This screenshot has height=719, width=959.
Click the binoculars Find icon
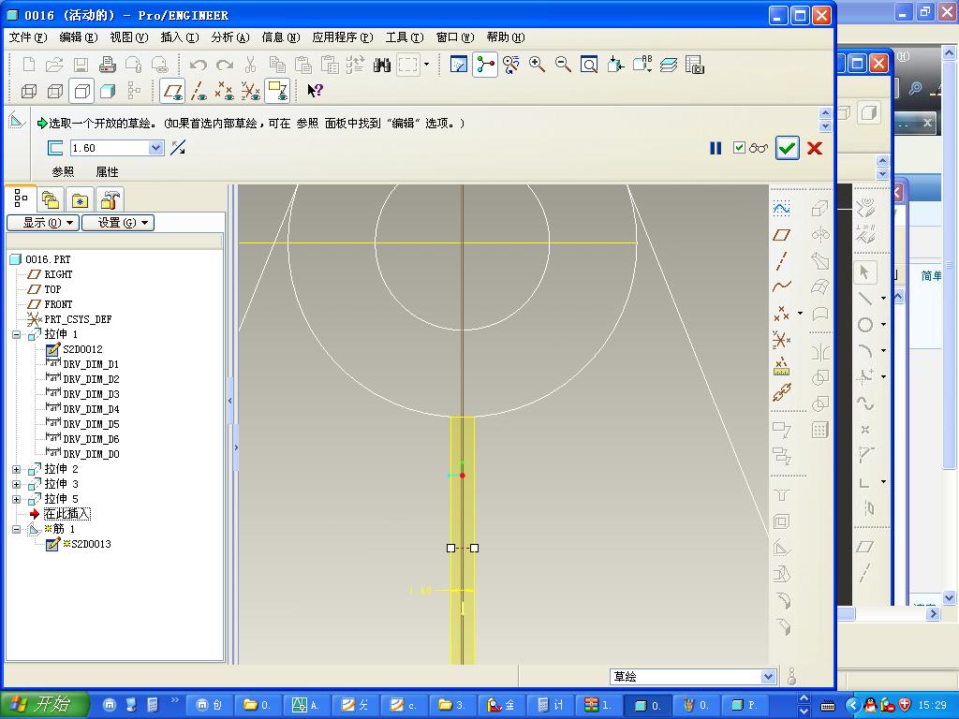[x=382, y=65]
